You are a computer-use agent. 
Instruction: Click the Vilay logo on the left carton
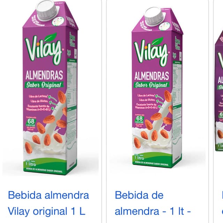click(44, 49)
